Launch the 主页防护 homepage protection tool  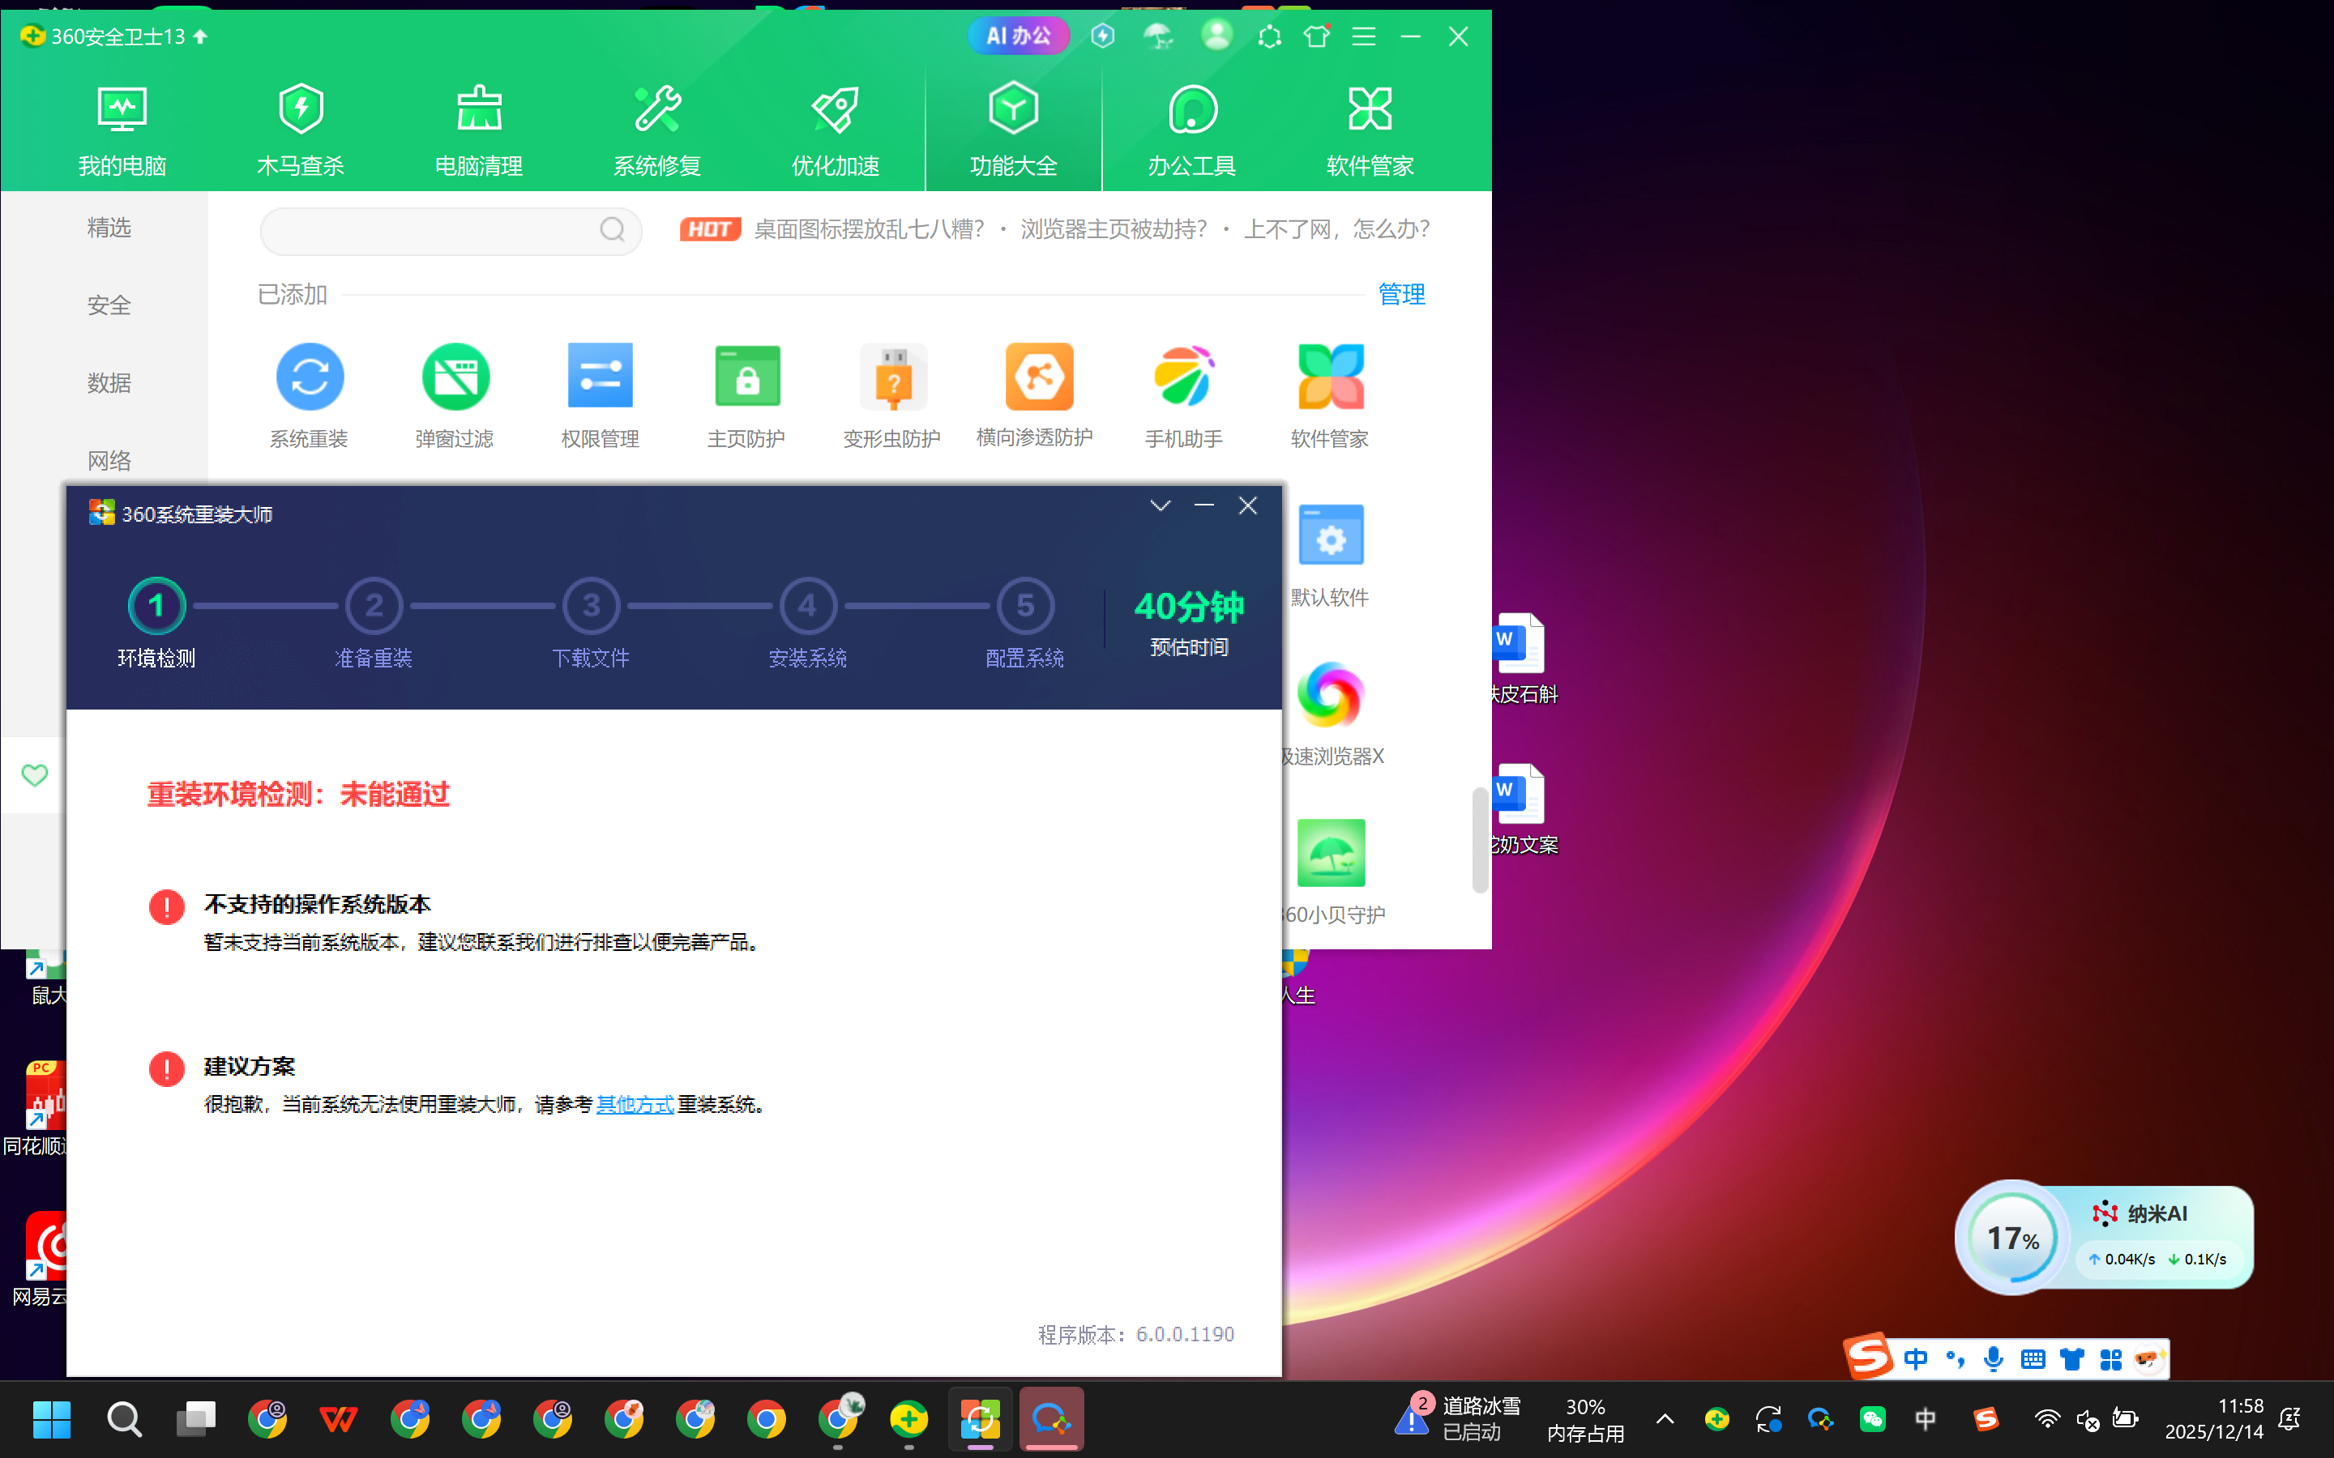click(x=746, y=377)
